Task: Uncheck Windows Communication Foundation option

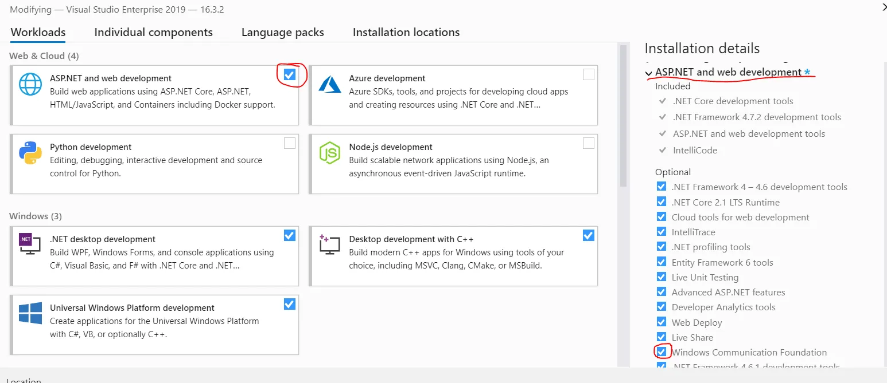Action: 662,352
